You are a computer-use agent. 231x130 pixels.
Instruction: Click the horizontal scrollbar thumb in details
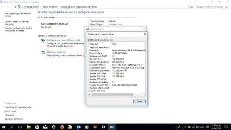pyautogui.click(x=112, y=95)
